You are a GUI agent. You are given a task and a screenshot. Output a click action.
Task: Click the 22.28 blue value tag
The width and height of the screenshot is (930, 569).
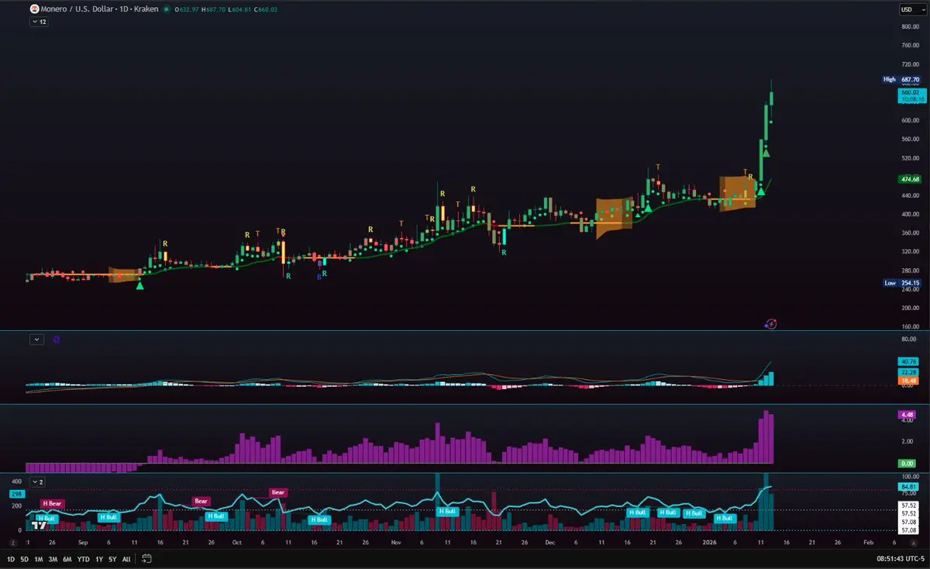coord(908,371)
